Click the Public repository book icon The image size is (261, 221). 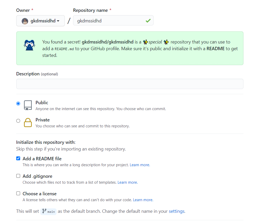28,105
